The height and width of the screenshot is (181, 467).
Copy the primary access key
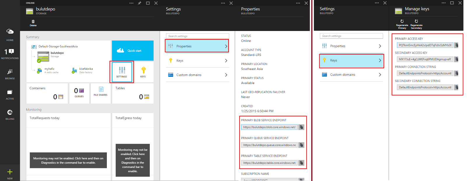click(456, 45)
